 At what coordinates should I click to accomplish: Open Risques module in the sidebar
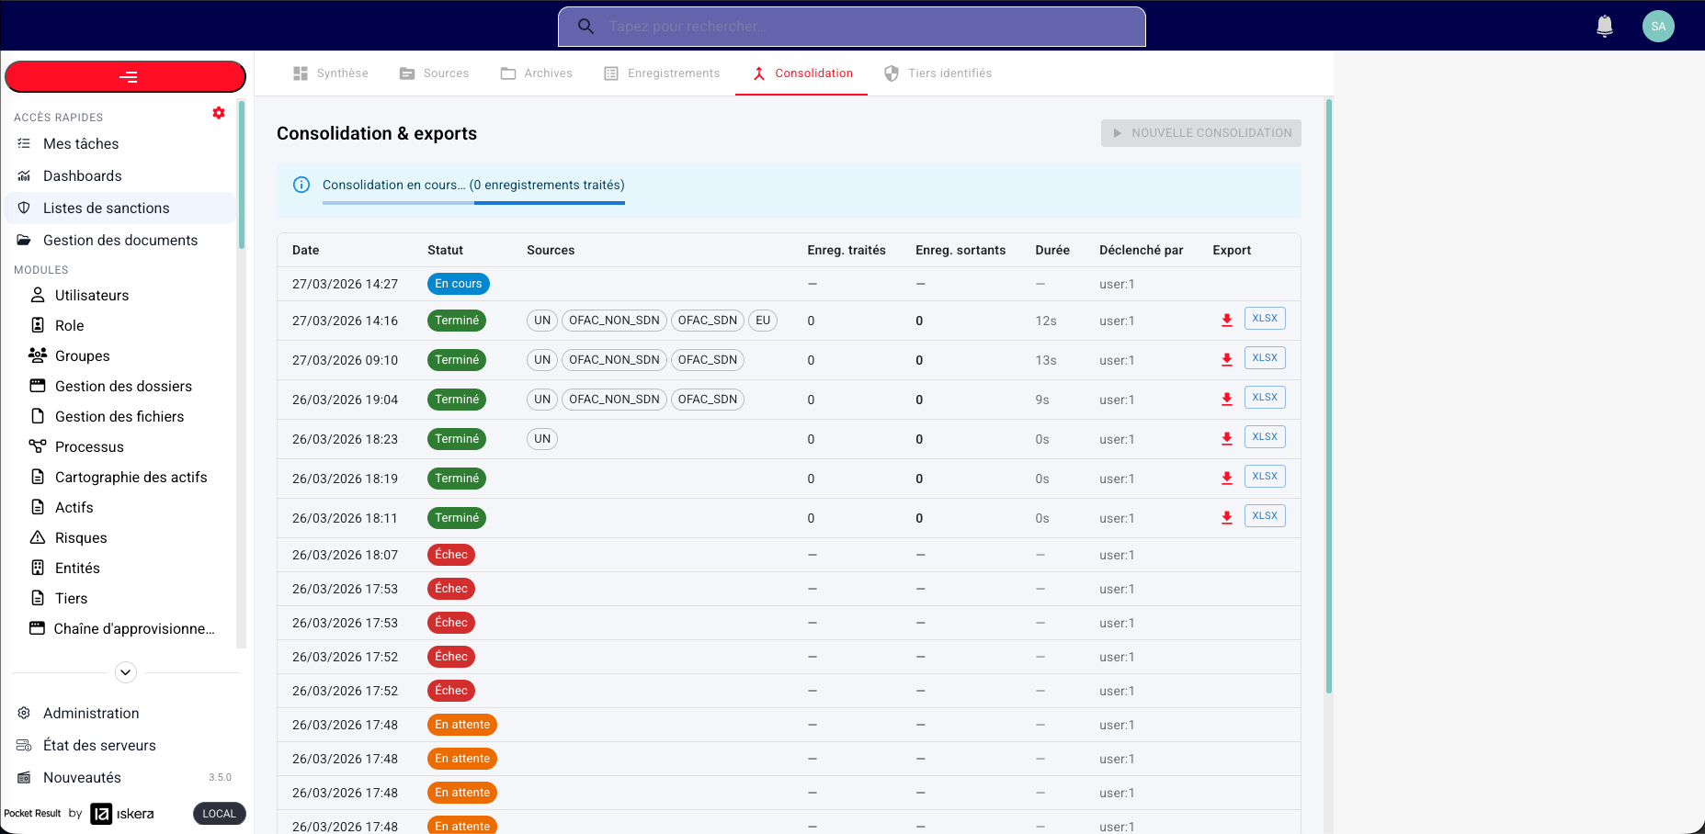click(81, 537)
